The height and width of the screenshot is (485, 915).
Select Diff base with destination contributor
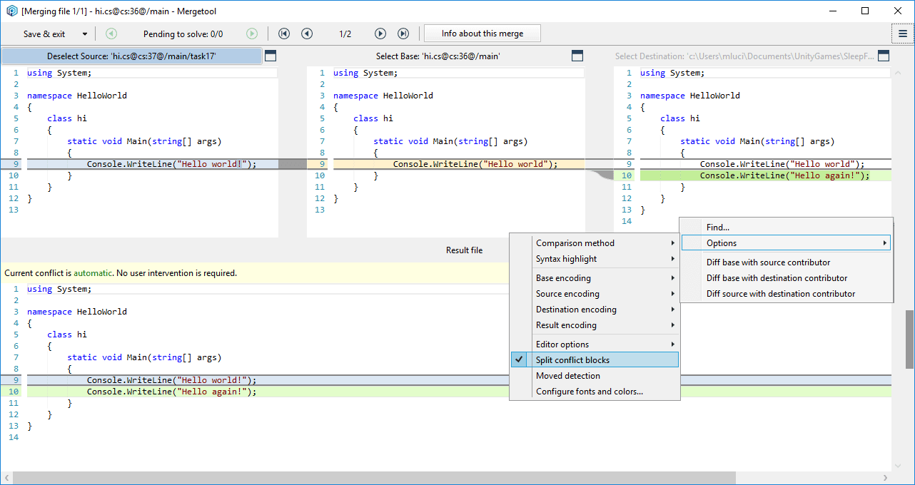pos(786,278)
